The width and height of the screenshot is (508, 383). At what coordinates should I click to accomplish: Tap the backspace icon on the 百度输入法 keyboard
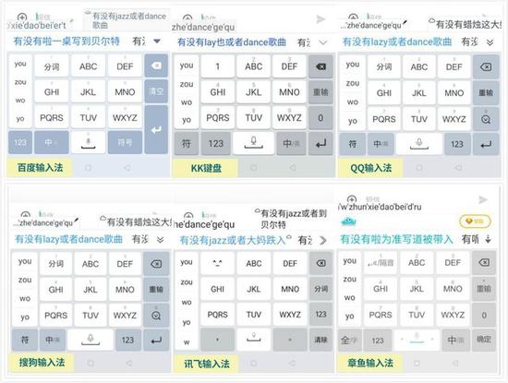pos(156,66)
